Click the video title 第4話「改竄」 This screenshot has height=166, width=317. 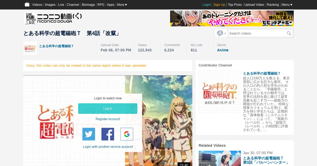pyautogui.click(x=72, y=33)
